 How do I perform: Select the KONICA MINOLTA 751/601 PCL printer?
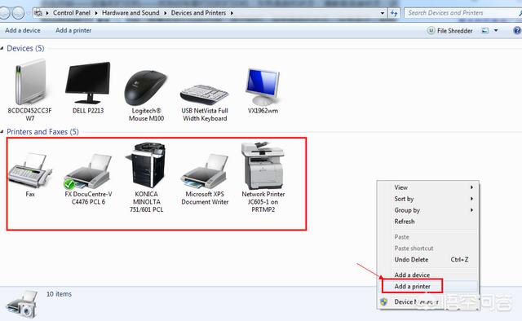[146, 165]
